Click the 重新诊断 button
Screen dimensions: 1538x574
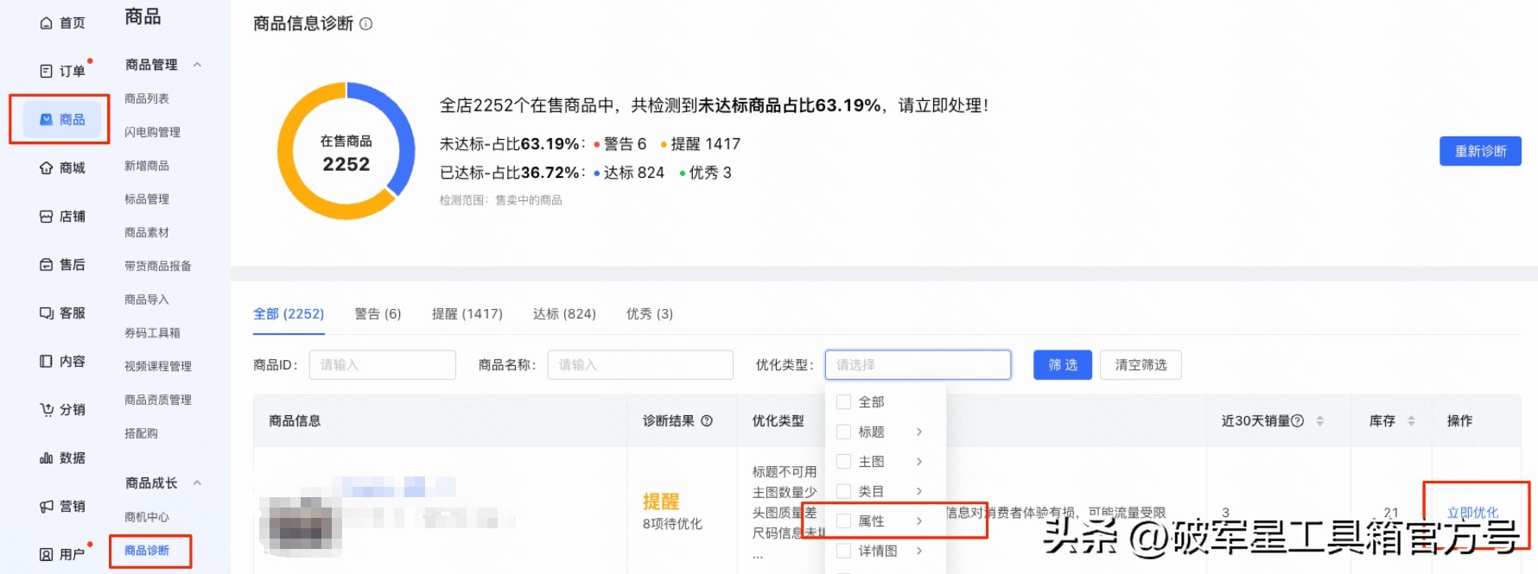pos(1480,150)
